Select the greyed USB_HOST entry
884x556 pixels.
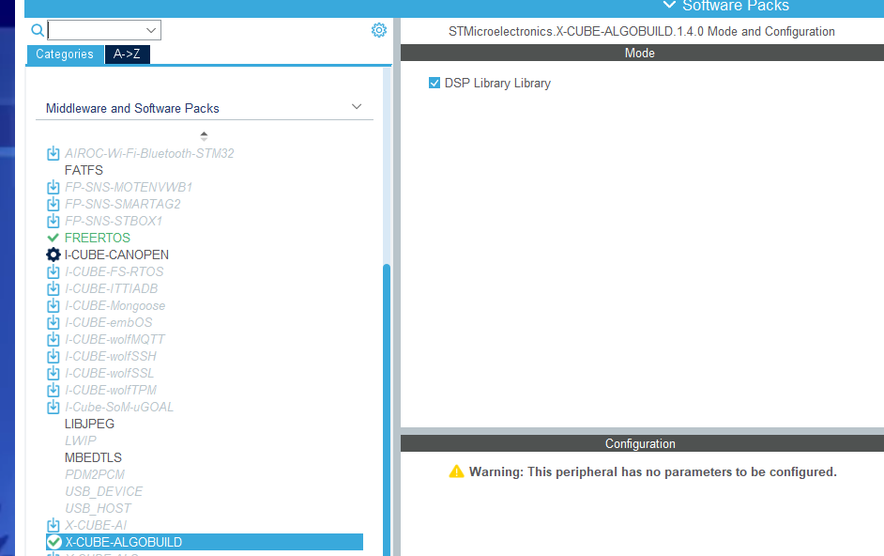pyautogui.click(x=99, y=508)
